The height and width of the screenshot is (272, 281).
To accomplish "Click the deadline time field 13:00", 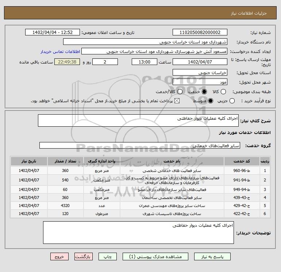I will pyautogui.click(x=145, y=62).
